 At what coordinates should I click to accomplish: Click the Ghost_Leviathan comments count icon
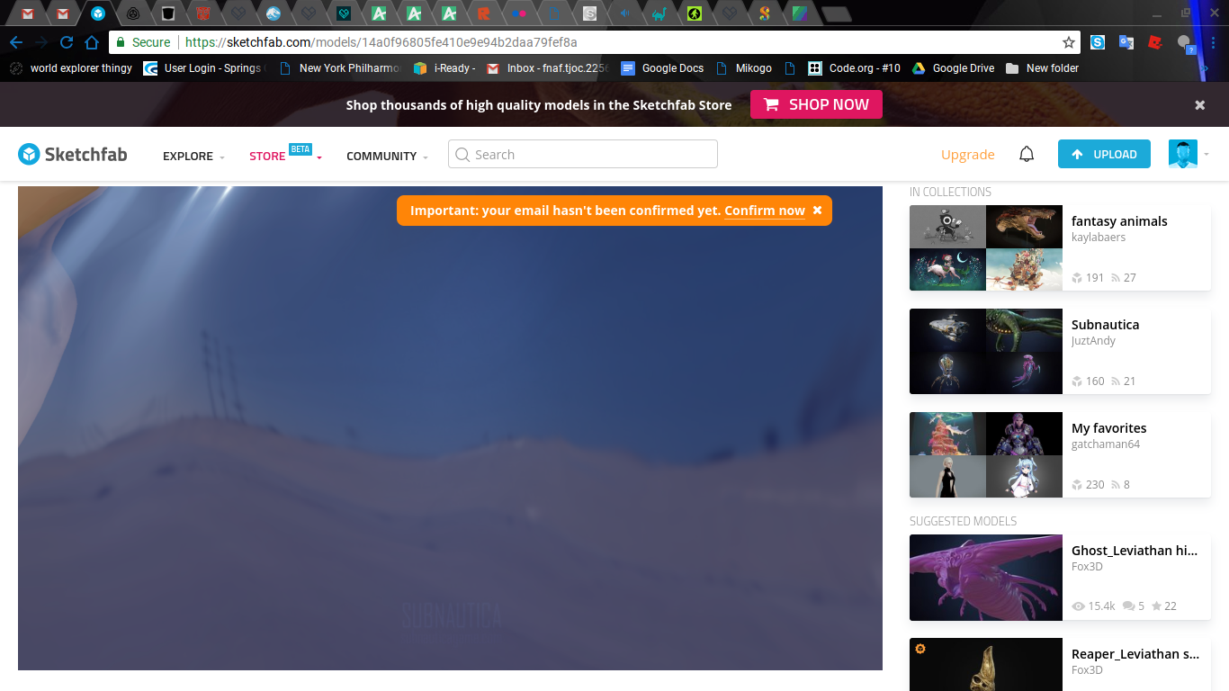1128,606
